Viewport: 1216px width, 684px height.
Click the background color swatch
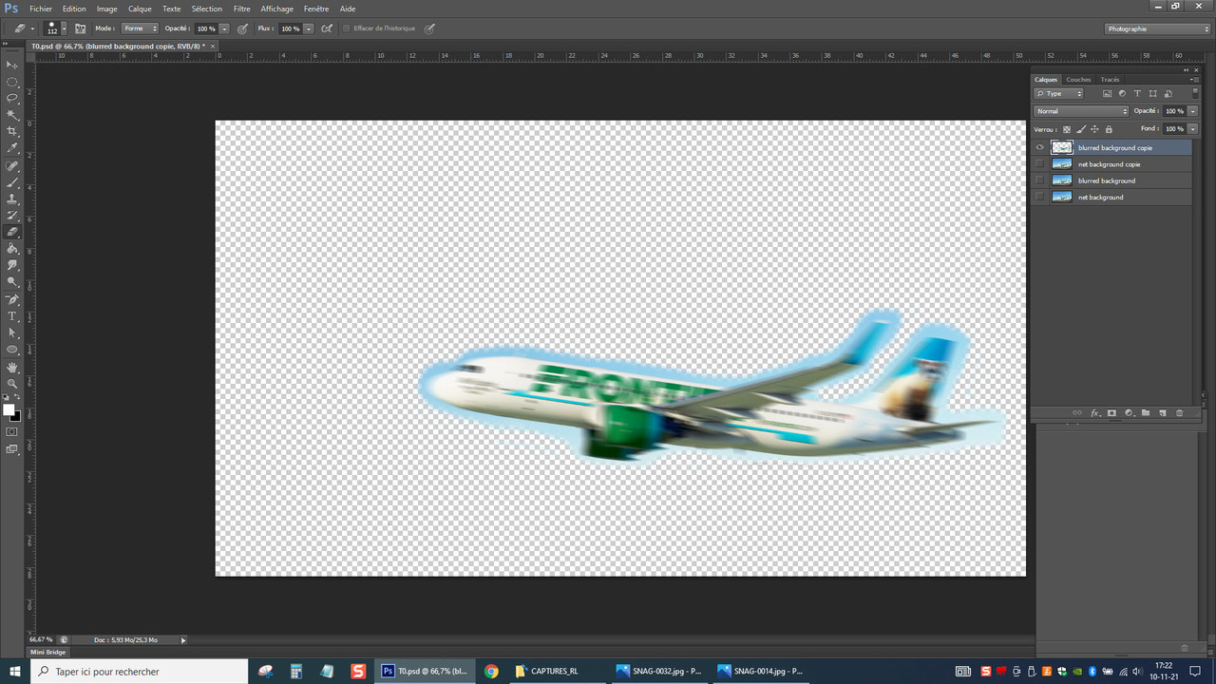coord(17,417)
